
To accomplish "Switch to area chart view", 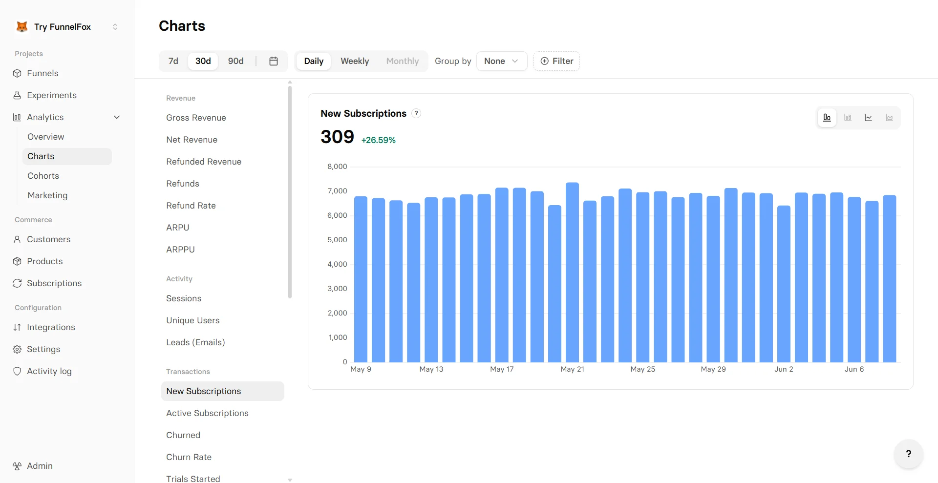I will pos(889,118).
